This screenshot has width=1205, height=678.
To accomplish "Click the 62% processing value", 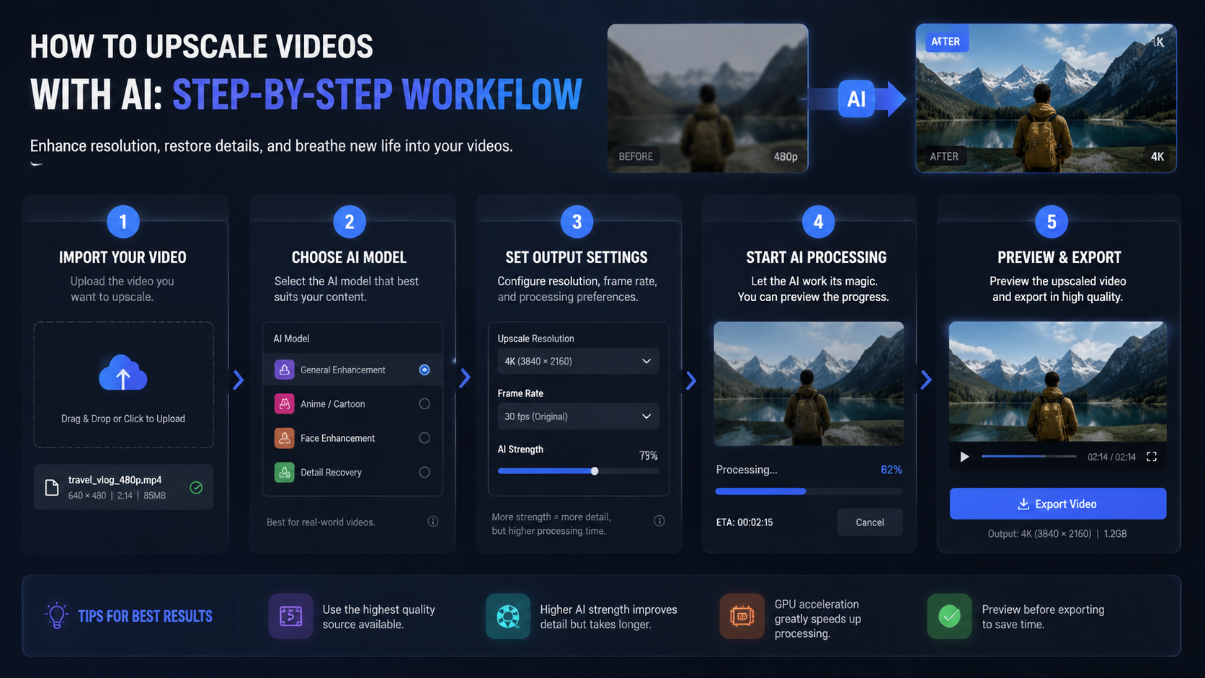I will [x=891, y=470].
